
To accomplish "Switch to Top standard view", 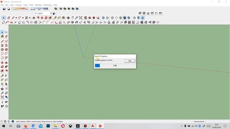I will point(144,13).
